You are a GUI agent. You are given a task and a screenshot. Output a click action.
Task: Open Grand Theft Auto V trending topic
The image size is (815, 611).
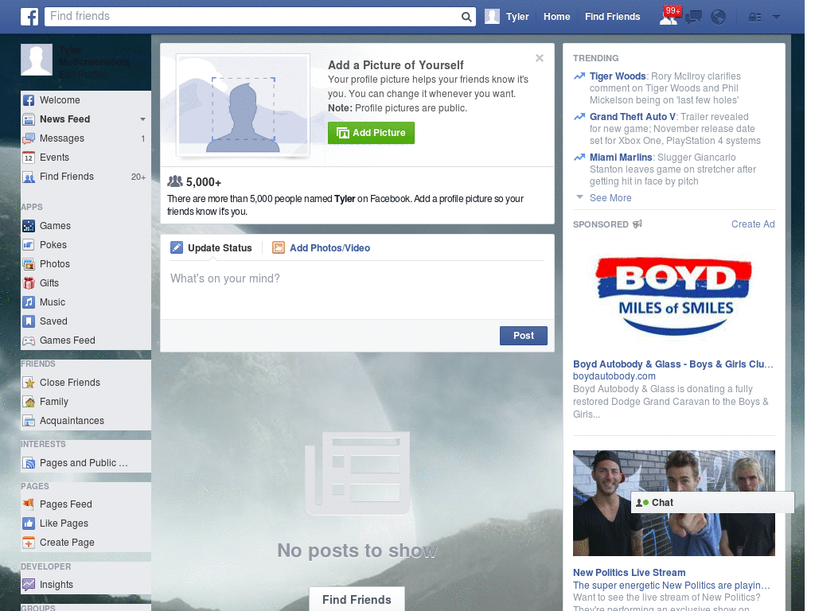click(633, 117)
